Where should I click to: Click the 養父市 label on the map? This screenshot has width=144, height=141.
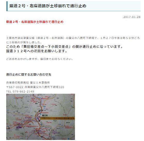(x=45, y=116)
